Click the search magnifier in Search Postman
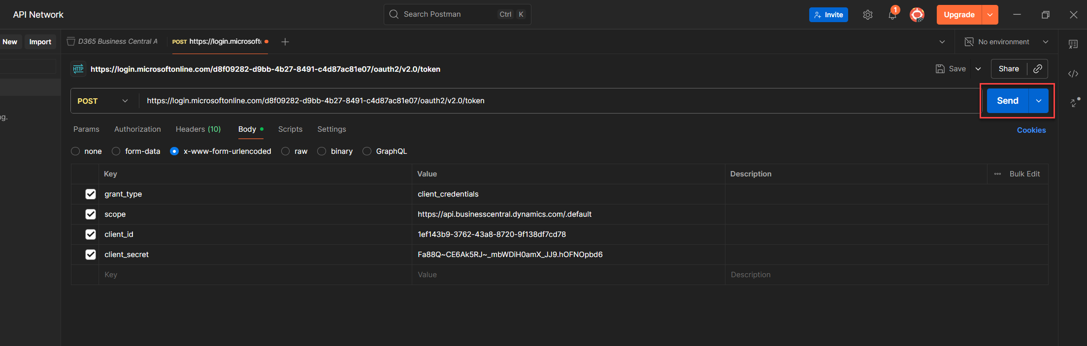 point(394,14)
